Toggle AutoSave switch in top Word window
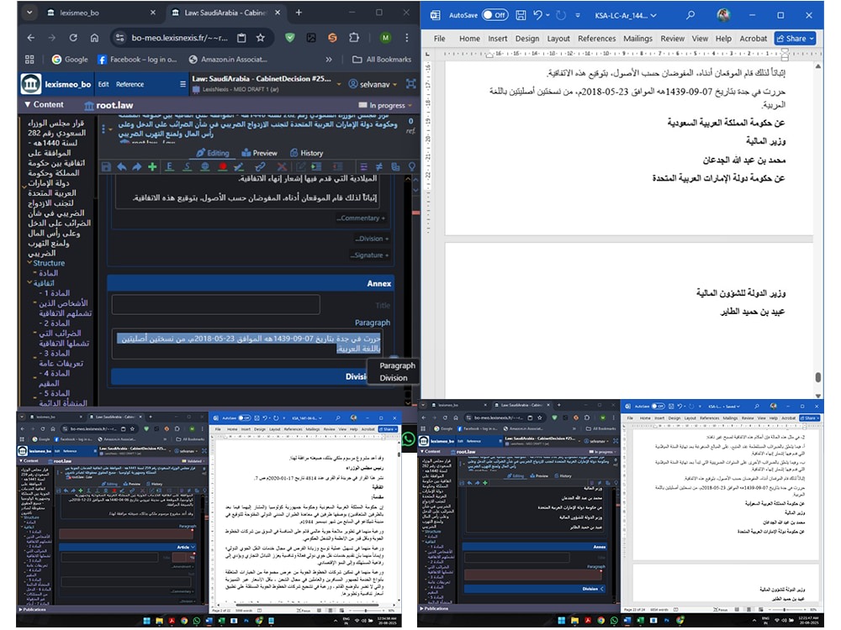This screenshot has height=630, width=841. pyautogui.click(x=495, y=15)
